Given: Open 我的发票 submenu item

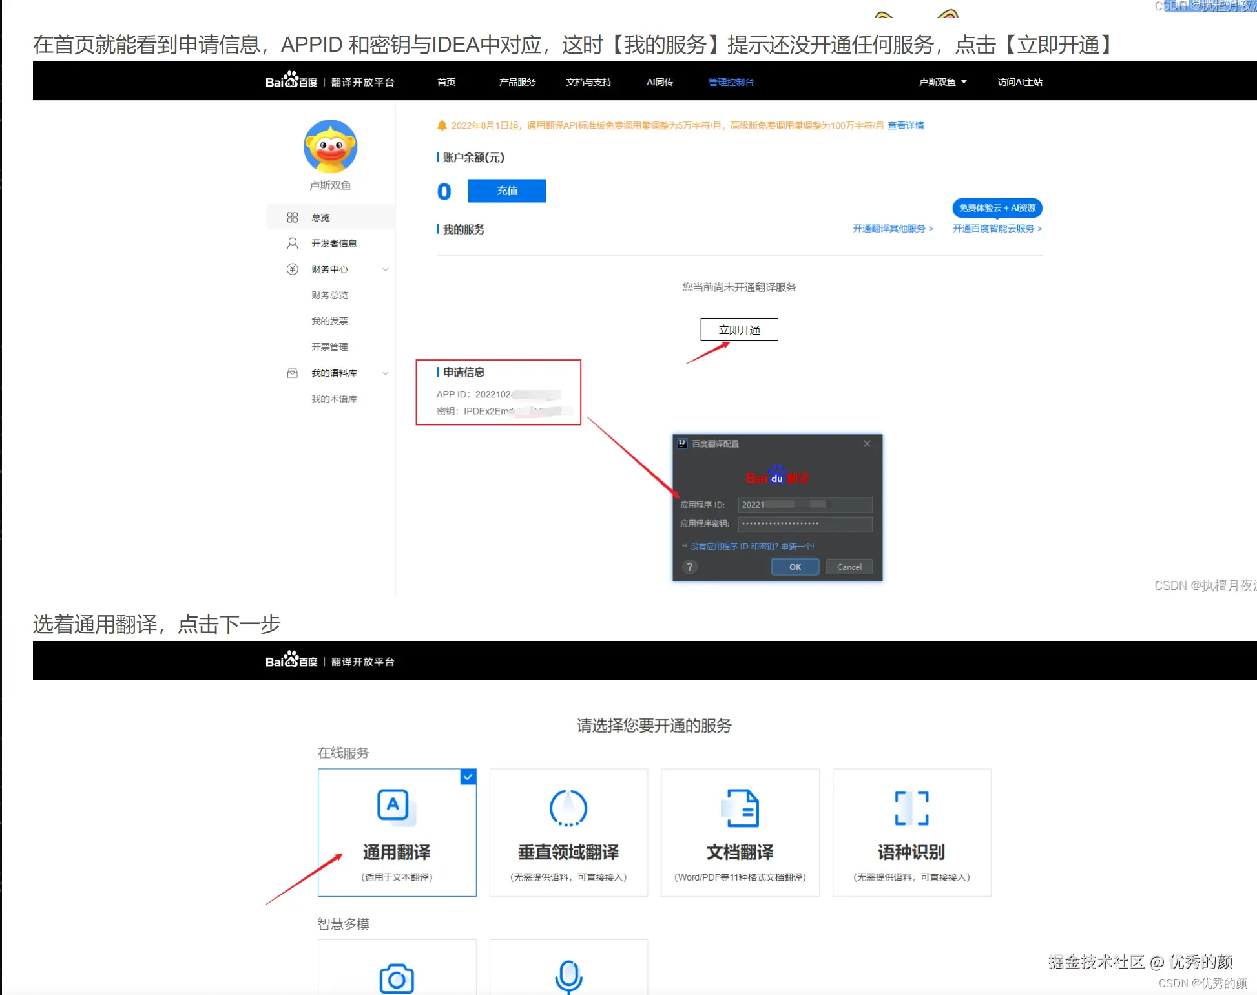Looking at the screenshot, I should click(329, 321).
